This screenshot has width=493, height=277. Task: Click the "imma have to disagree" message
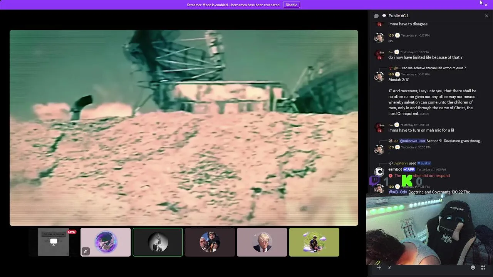click(x=408, y=24)
